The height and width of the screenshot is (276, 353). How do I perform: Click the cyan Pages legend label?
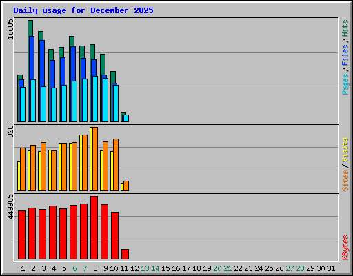coord(345,84)
